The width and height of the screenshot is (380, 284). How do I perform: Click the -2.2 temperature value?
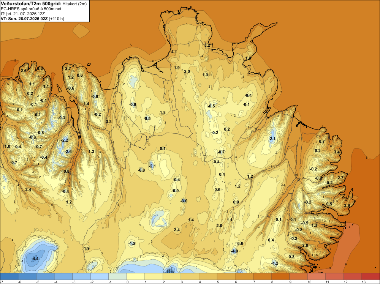(65, 140)
